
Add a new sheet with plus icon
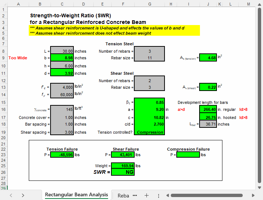tap(146, 195)
